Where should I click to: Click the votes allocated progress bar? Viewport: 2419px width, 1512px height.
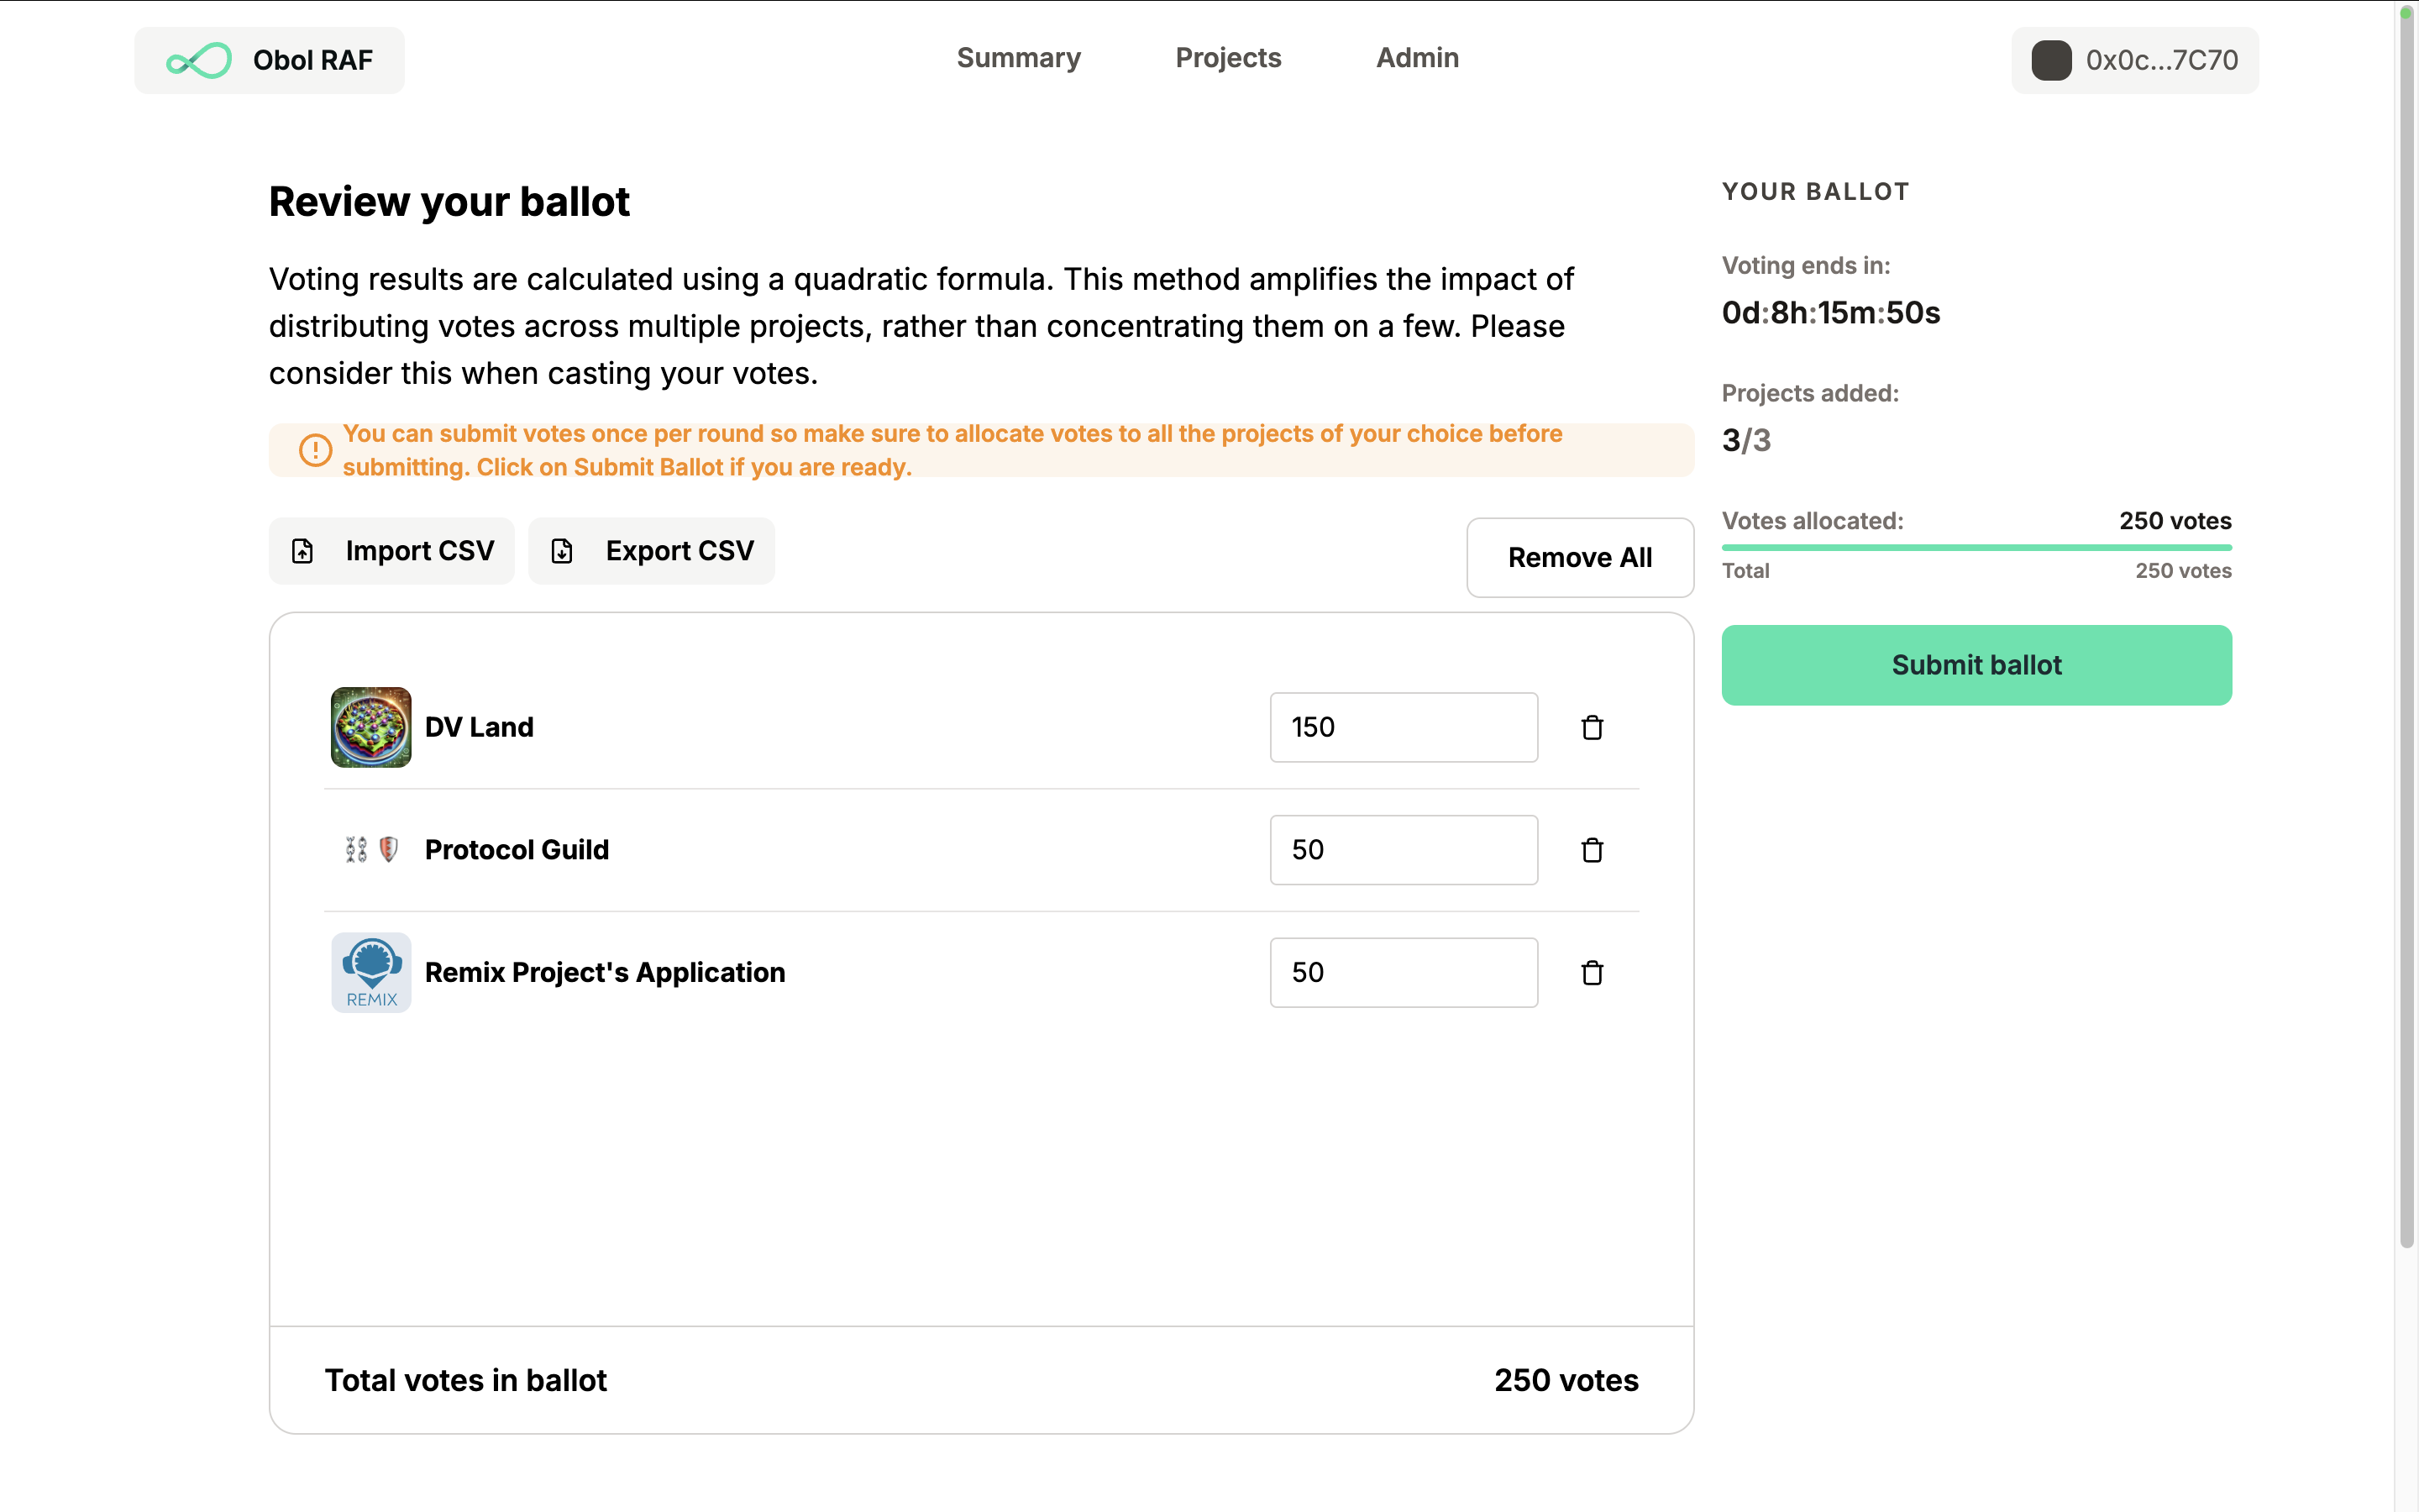(x=1976, y=547)
